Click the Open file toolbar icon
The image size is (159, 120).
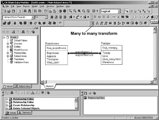[x=9, y=11]
